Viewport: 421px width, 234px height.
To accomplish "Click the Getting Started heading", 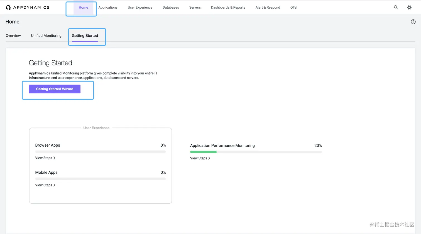I will (x=50, y=63).
